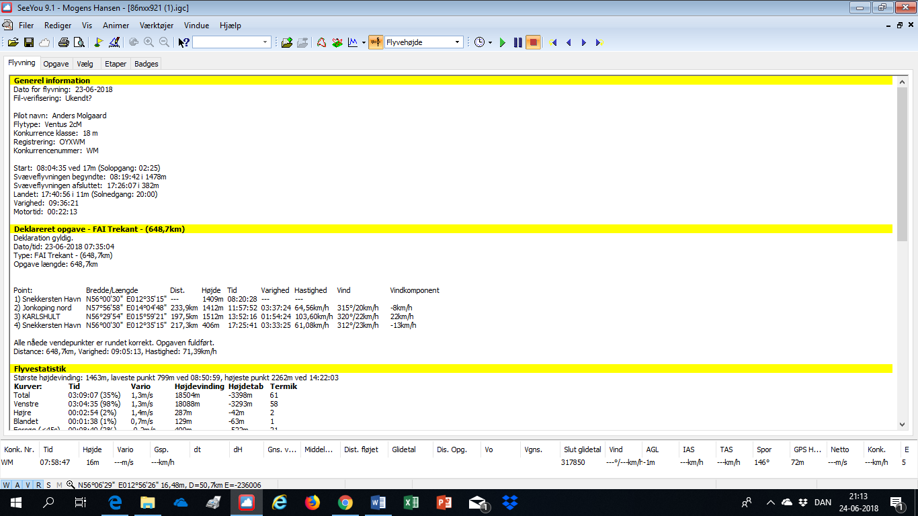Viewport: 918px width, 516px height.
Task: Toggle the W status bar indicator
Action: point(7,485)
